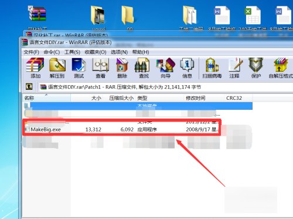Click the 语言文件DIY.rar window title bar
The width and height of the screenshot is (293, 219).
[156, 42]
